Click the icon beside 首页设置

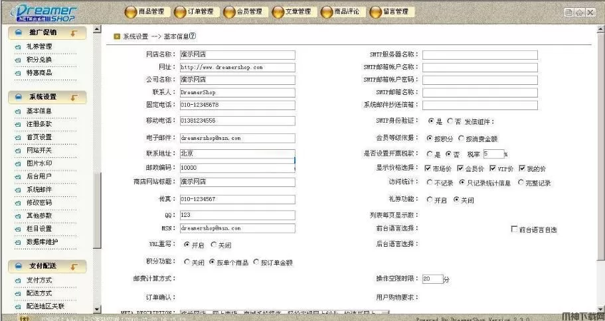[18, 137]
